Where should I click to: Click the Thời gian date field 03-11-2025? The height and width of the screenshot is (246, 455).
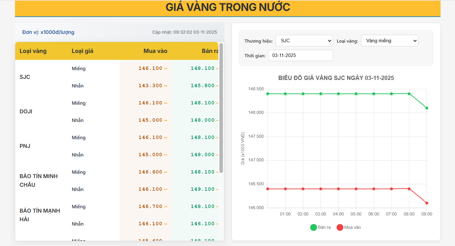pyautogui.click(x=301, y=55)
